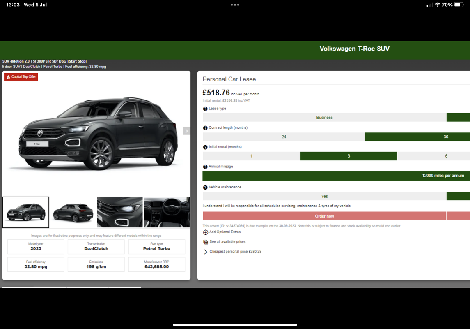Tap the 13:03 clock in status bar

(13, 5)
